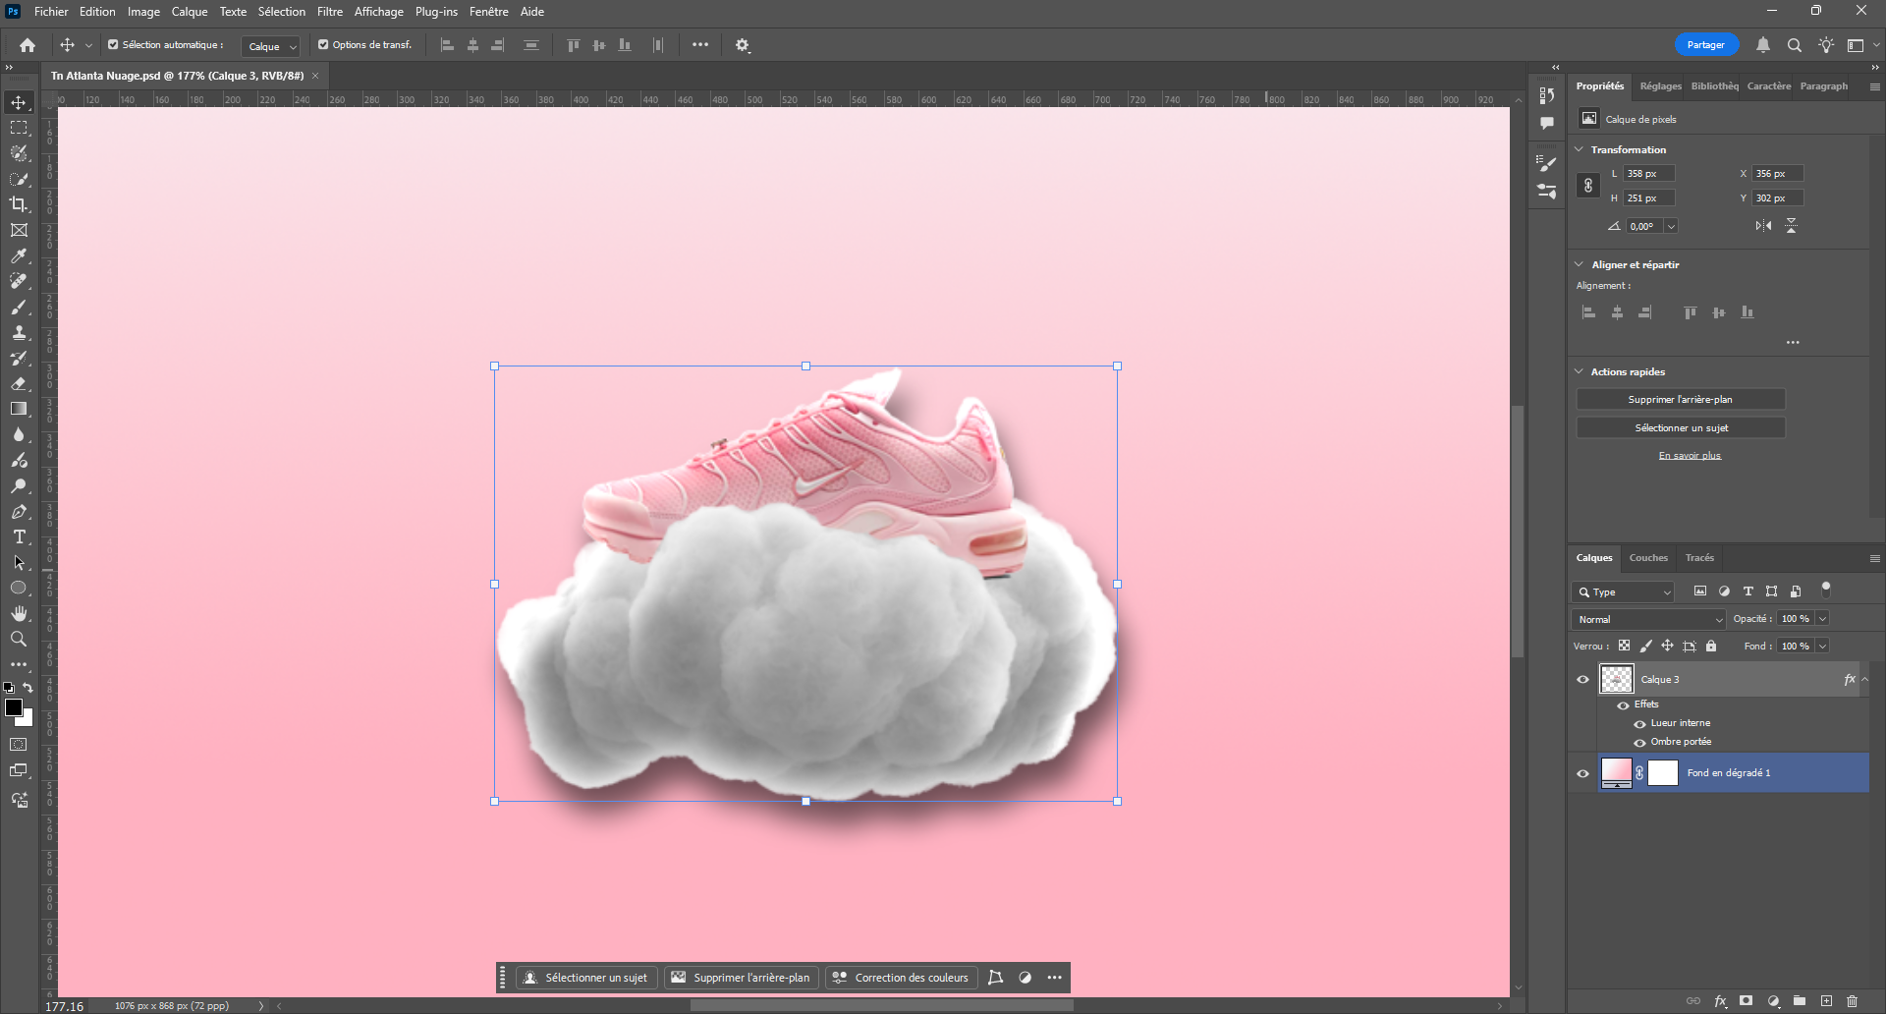Open the Opacité value dropdown arrow
Image resolution: width=1886 pixels, height=1014 pixels.
pos(1822,619)
